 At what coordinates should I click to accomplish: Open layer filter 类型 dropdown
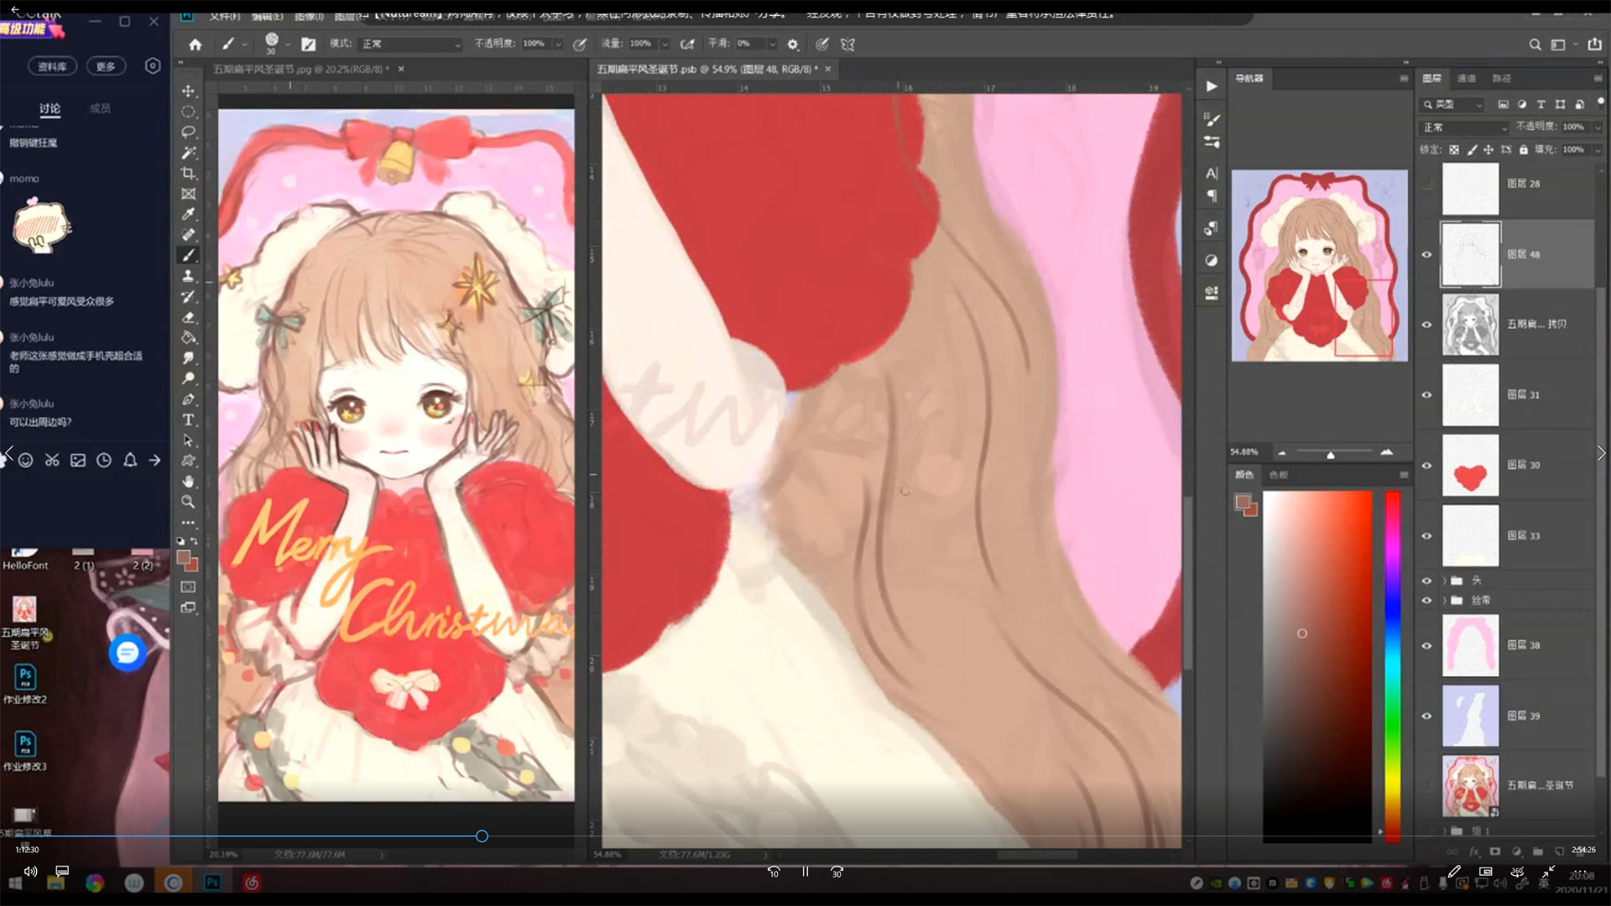(1452, 104)
